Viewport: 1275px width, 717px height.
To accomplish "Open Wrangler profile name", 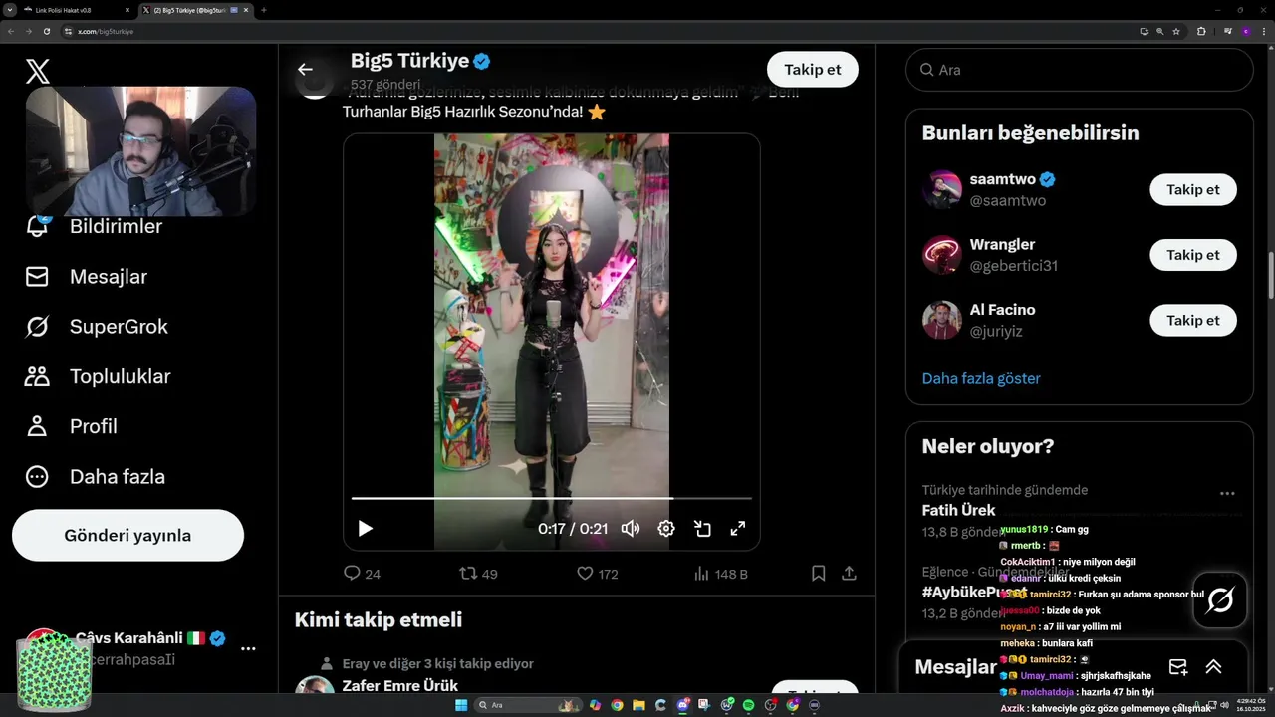I will coord(1002,244).
